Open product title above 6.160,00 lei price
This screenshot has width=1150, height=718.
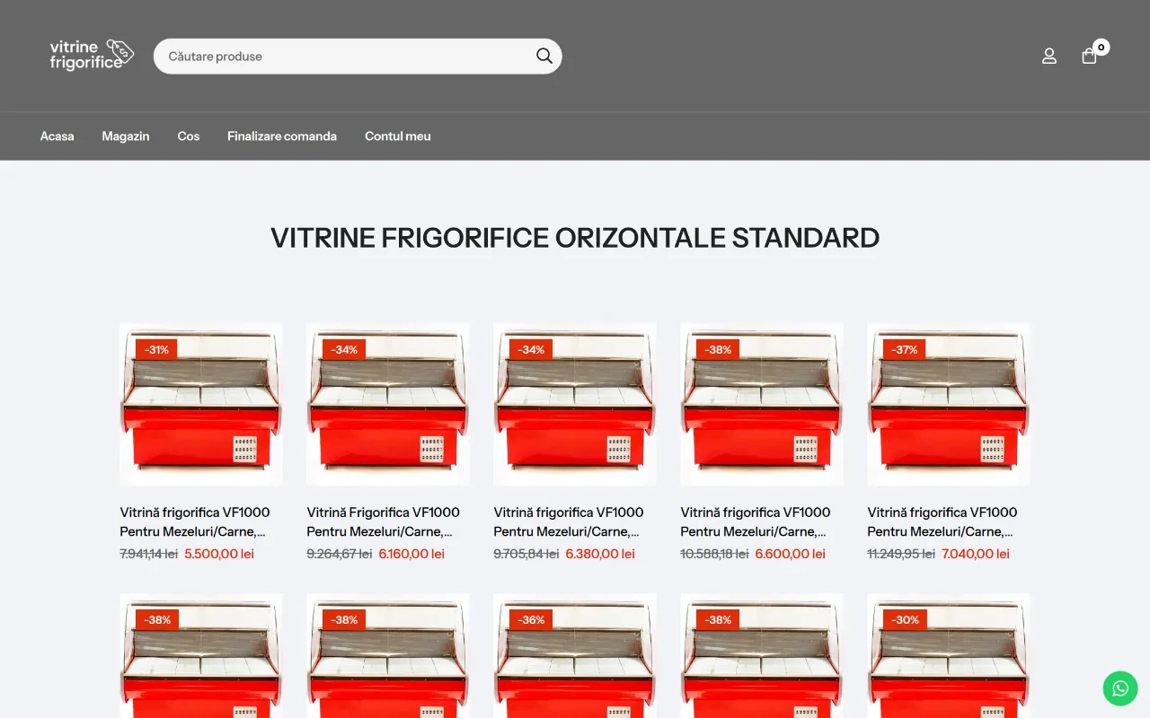tap(384, 521)
